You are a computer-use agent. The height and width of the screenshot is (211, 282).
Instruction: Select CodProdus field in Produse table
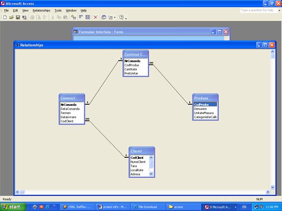point(205,104)
